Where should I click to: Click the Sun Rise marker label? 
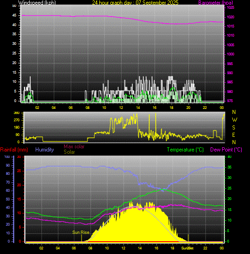[x=81, y=232]
